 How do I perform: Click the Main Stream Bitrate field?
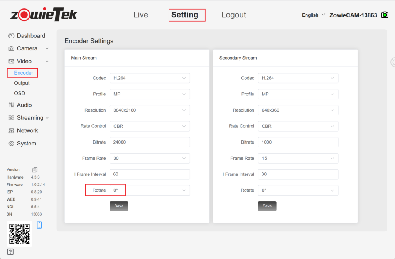150,142
